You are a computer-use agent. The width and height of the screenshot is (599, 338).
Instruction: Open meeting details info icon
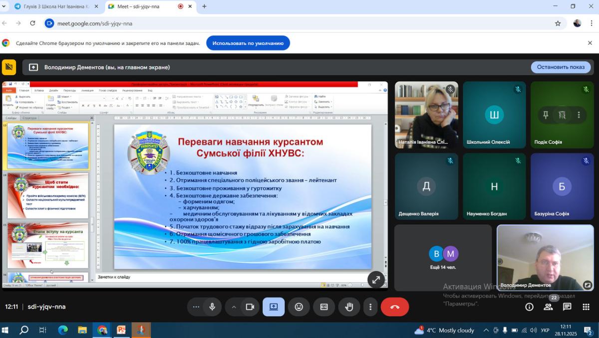point(529,307)
